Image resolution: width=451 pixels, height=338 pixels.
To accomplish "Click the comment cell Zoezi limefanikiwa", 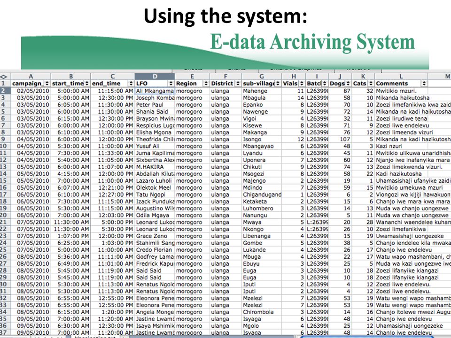I will [x=401, y=229].
